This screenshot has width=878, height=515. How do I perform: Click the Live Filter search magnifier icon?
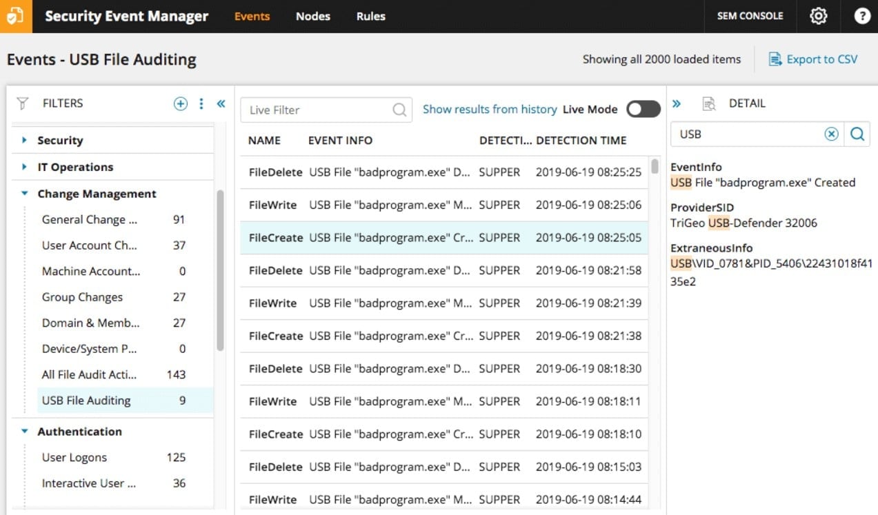[399, 110]
